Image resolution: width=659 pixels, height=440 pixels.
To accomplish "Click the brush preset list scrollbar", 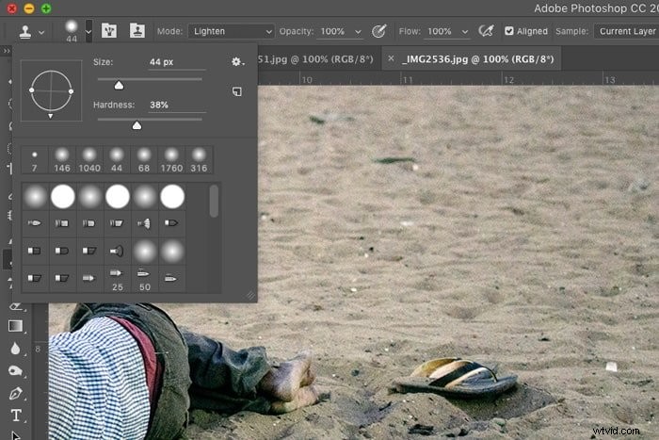I will coord(214,201).
